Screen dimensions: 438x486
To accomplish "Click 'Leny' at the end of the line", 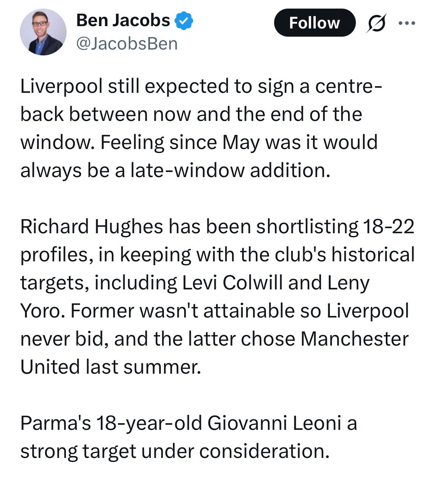I will click(348, 284).
